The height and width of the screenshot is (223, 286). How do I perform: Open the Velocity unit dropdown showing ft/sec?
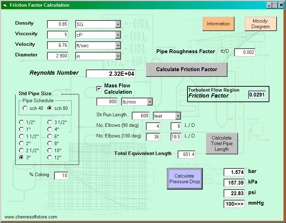(x=118, y=45)
